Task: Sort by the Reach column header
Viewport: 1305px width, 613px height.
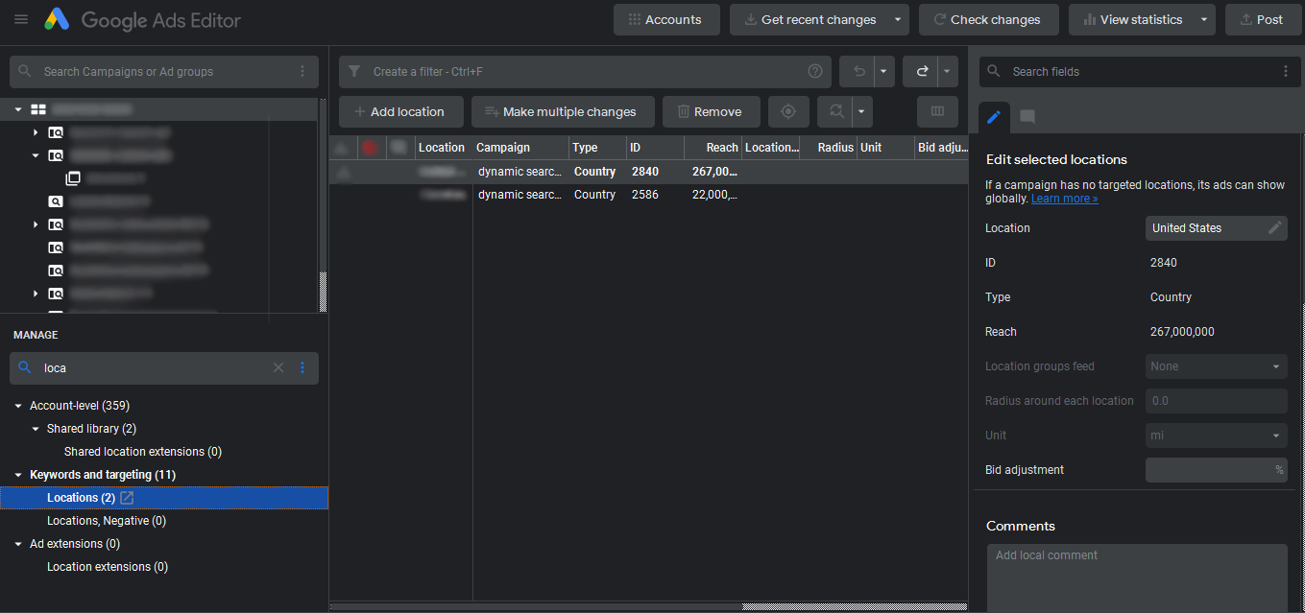Action: pyautogui.click(x=713, y=148)
